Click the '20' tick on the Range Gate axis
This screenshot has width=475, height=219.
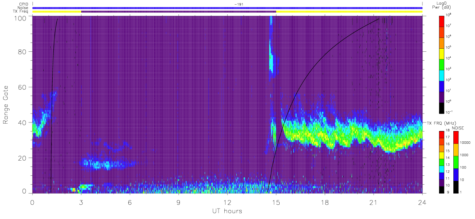[22, 158]
